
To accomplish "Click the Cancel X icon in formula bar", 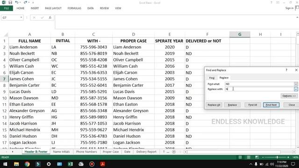I will (x=34, y=18).
